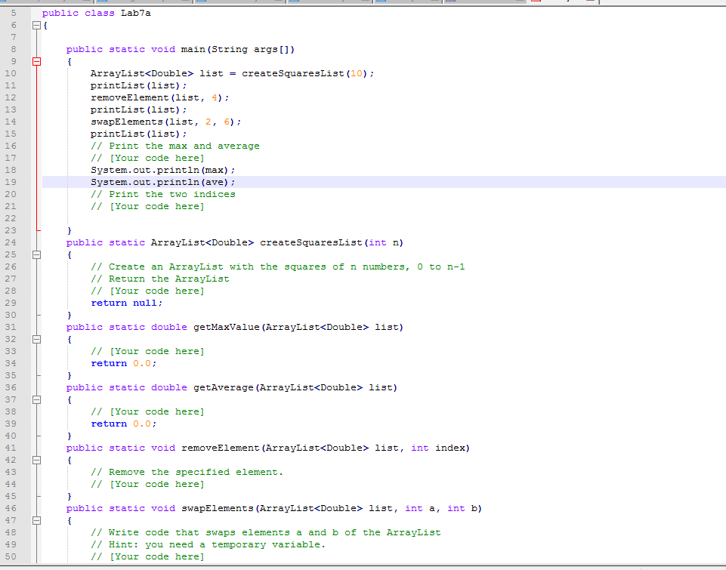Click the red icon in the top toolbar strip
Image resolution: width=726 pixels, height=570 pixels.
pyautogui.click(x=534, y=3)
